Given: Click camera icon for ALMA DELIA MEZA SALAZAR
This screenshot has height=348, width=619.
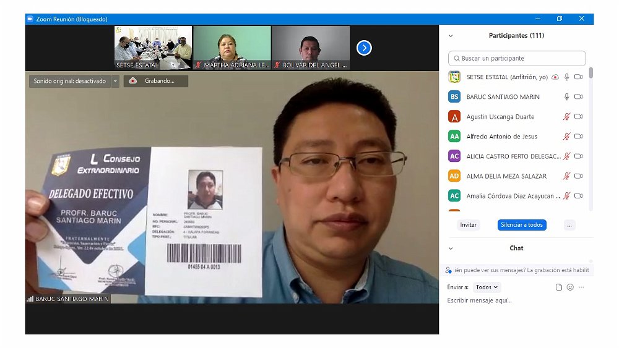Looking at the screenshot, I should 578,176.
